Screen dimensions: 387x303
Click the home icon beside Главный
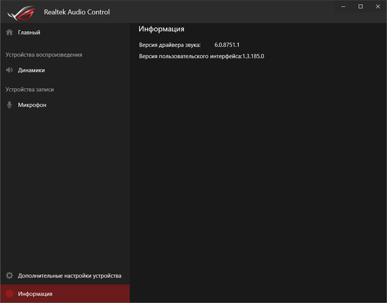pyautogui.click(x=9, y=32)
